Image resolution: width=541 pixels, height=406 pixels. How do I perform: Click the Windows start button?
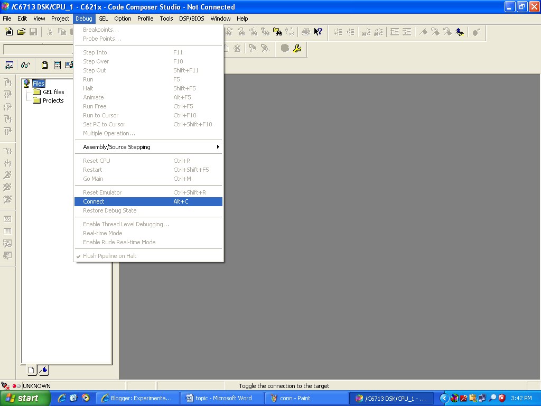tap(25, 398)
